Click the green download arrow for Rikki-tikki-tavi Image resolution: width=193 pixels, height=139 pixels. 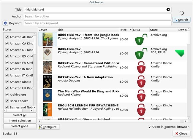tap(180, 53)
